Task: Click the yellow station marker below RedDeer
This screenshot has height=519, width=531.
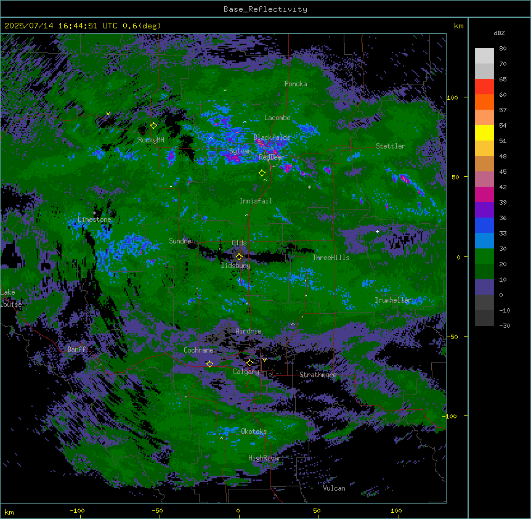Action: coord(262,173)
